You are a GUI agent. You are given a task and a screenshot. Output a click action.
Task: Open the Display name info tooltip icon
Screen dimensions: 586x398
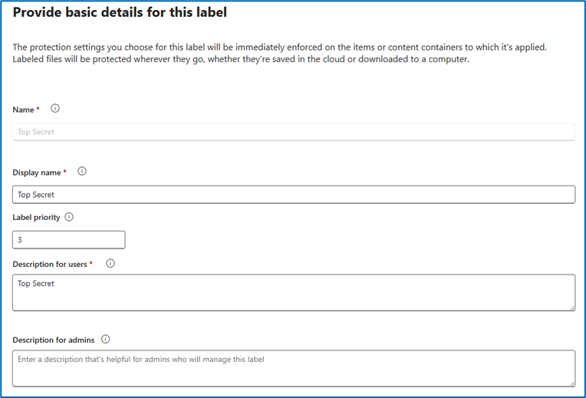[x=82, y=172]
